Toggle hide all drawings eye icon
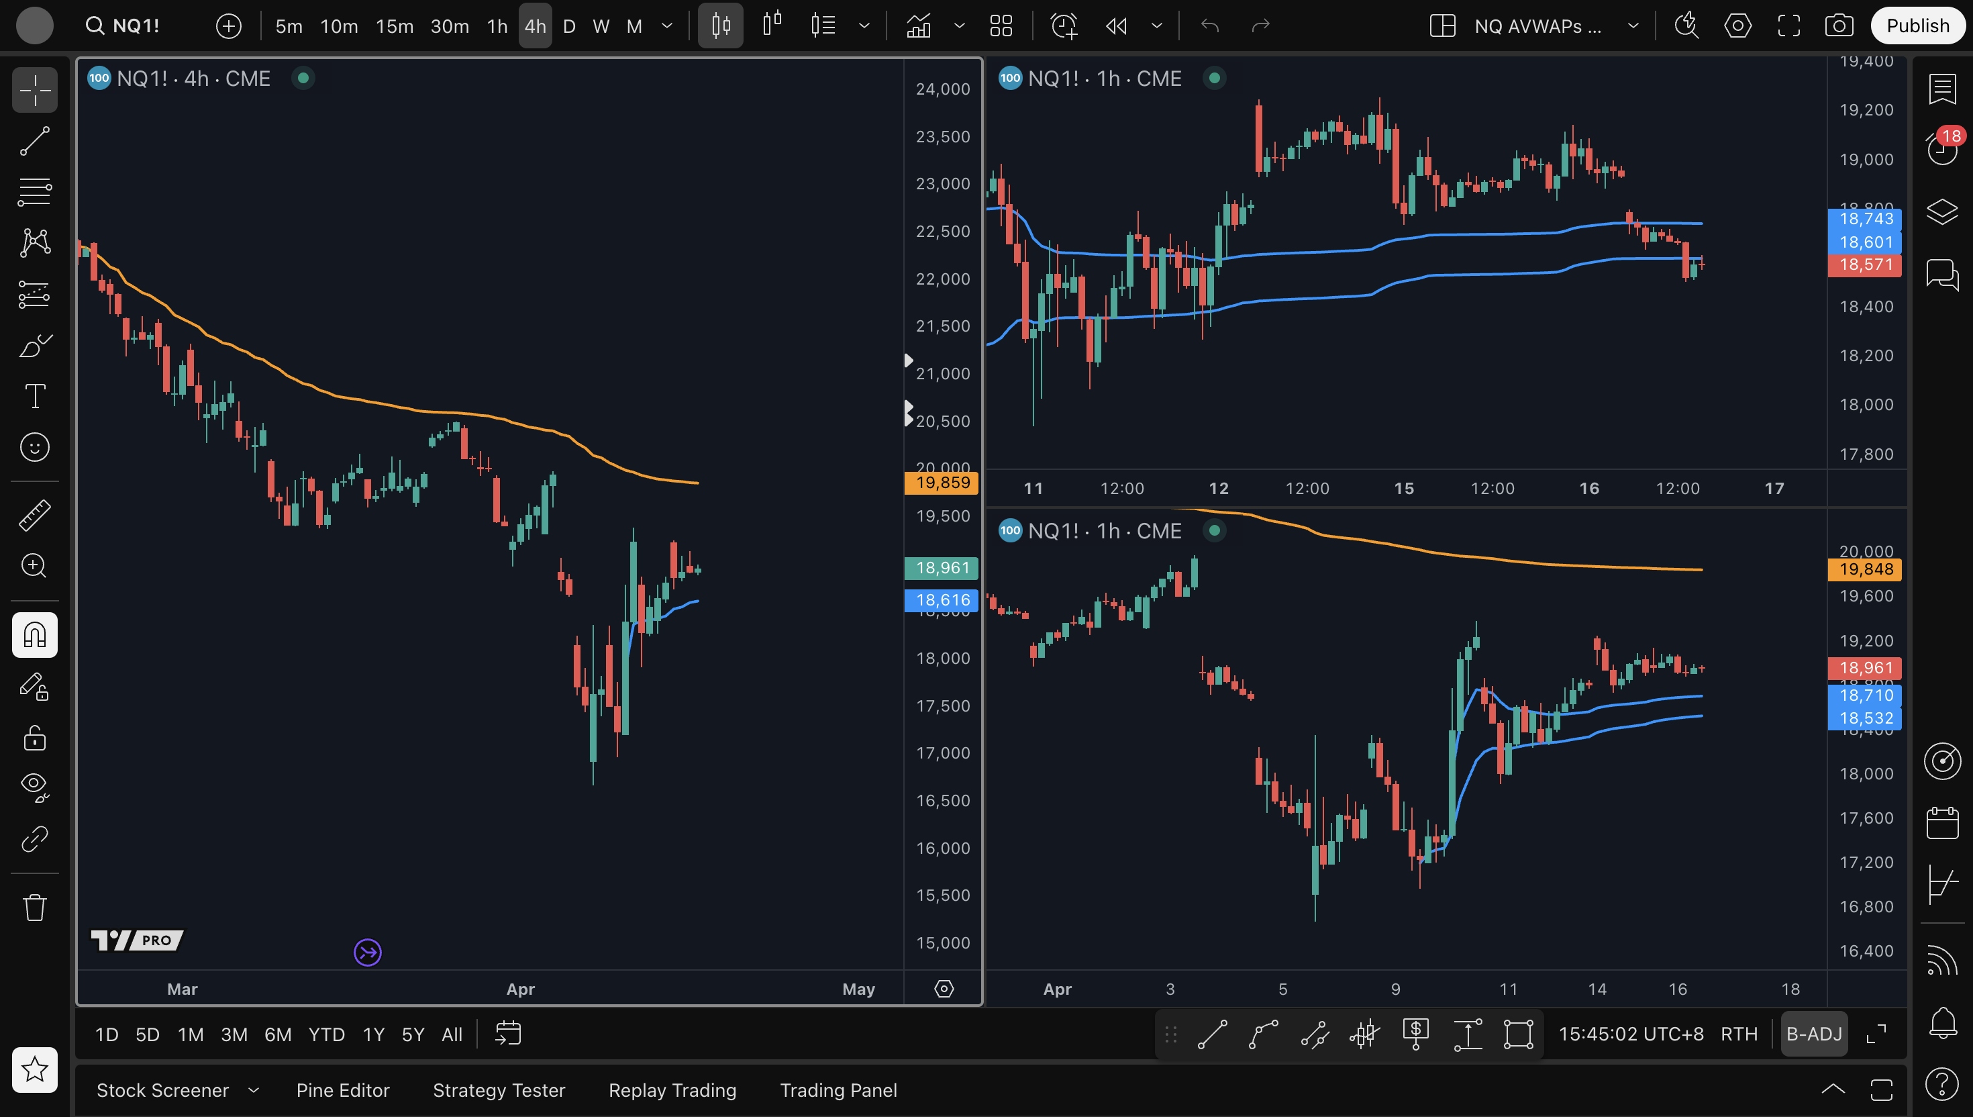This screenshot has width=1973, height=1117. point(34,785)
